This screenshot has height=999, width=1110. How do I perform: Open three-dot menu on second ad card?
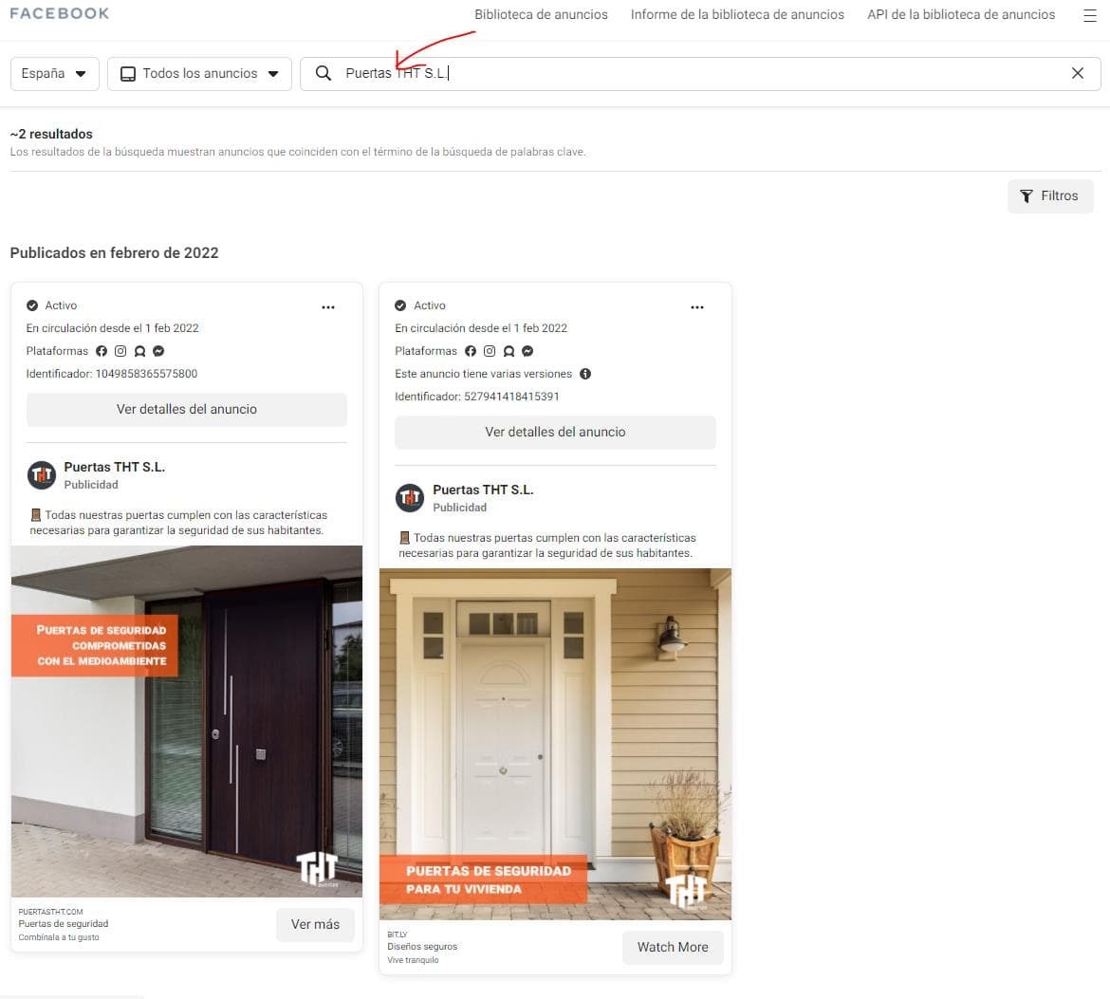pos(697,307)
